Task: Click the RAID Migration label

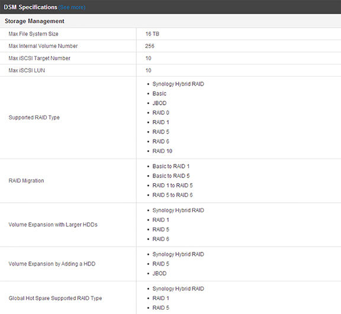Action: (26, 181)
